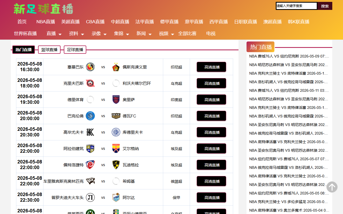Expand the 视频 dropdown menu
The height and width of the screenshot is (214, 343).
[x=166, y=34]
